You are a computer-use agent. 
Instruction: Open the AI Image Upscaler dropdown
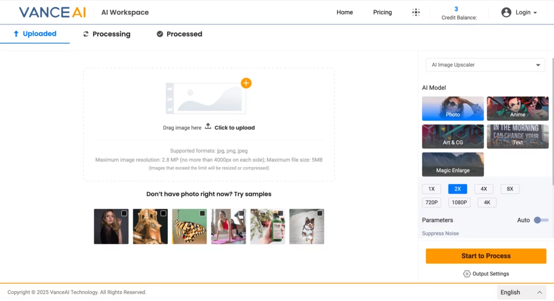(x=485, y=65)
